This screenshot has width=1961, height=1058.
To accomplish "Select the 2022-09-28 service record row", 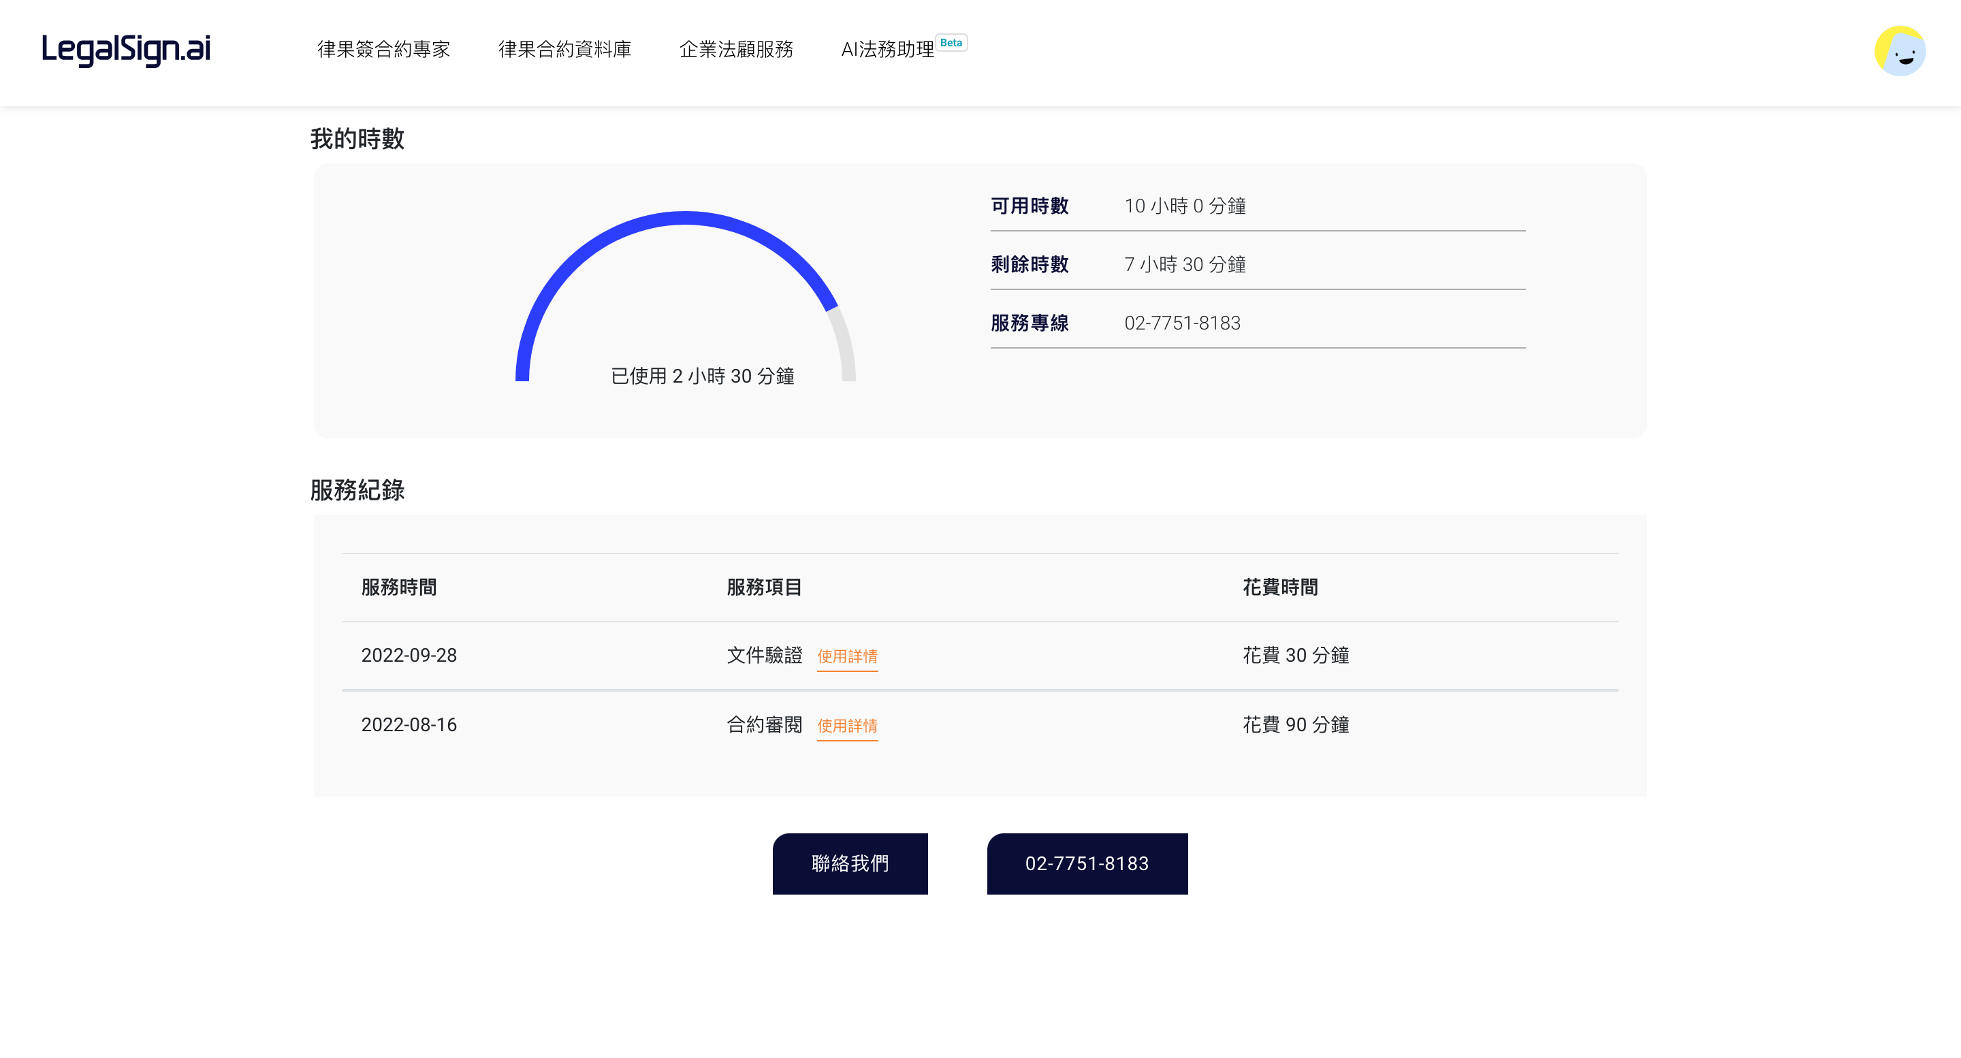I will pyautogui.click(x=409, y=656).
